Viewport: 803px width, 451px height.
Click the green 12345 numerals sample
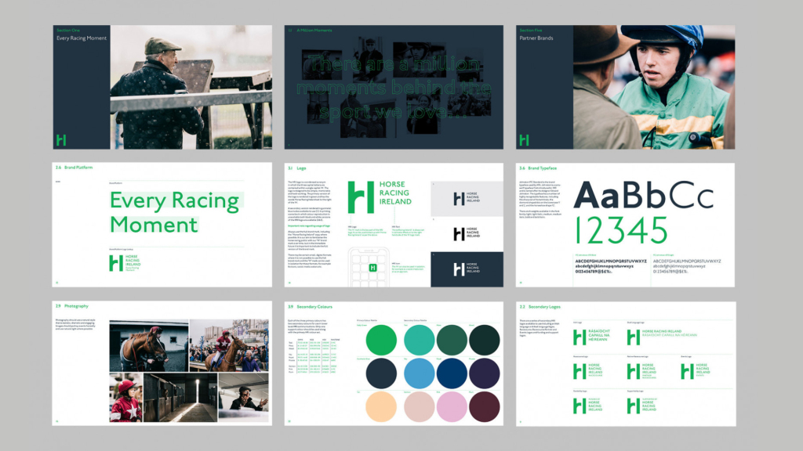[621, 230]
